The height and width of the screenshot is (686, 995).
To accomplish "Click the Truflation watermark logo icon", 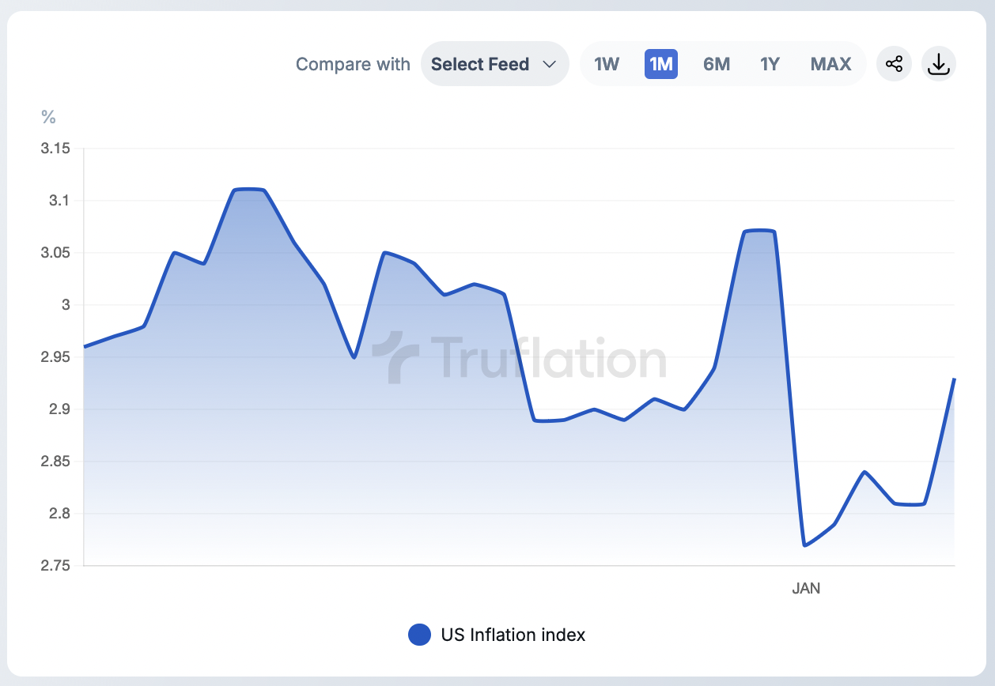I will [x=395, y=358].
